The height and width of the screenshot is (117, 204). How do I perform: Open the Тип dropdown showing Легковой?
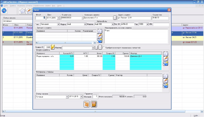point(58,24)
